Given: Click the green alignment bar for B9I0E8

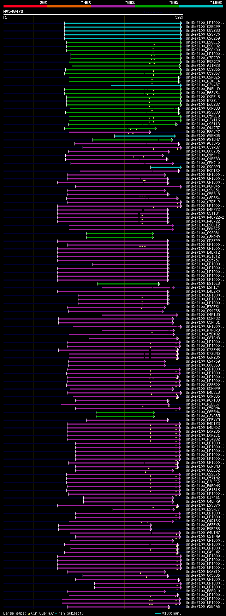Looking at the screenshot, I should click(x=129, y=284).
